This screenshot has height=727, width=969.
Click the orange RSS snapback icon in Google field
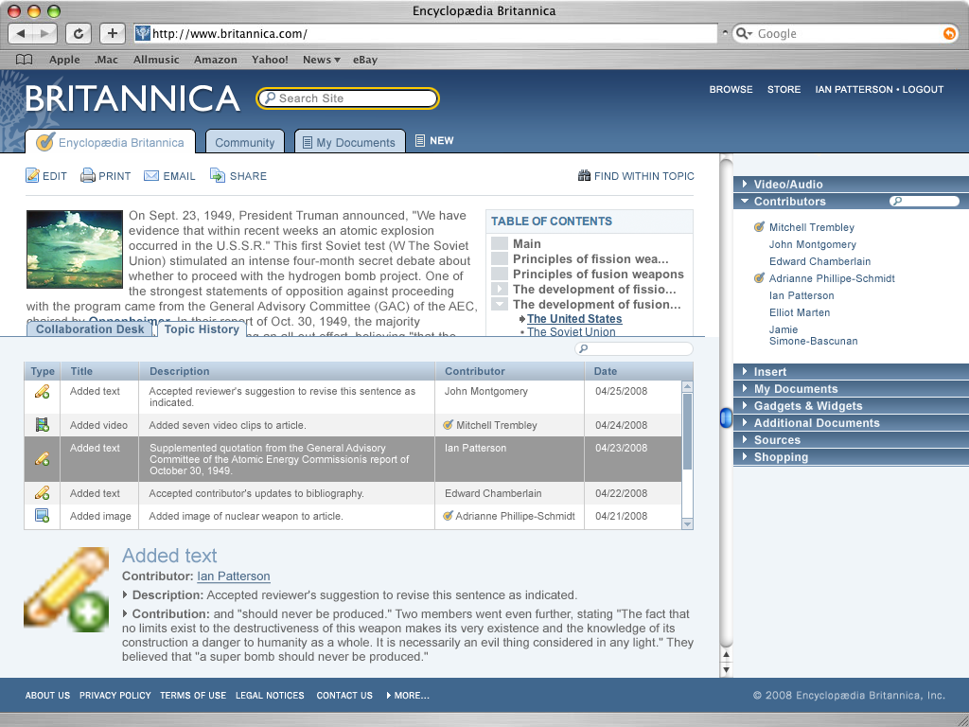click(x=949, y=33)
